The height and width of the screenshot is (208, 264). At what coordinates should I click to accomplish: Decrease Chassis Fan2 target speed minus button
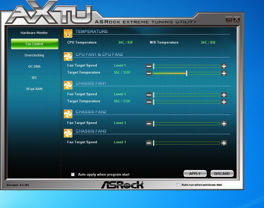[149, 124]
